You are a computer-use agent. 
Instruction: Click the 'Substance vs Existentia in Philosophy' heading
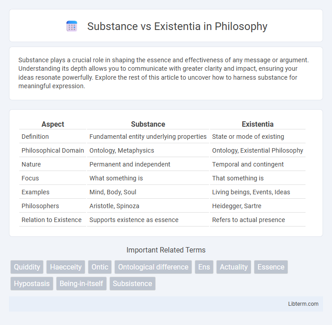[x=177, y=26]
